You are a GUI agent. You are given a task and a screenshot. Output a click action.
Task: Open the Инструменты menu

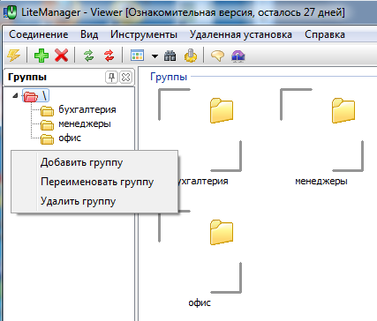[144, 34]
